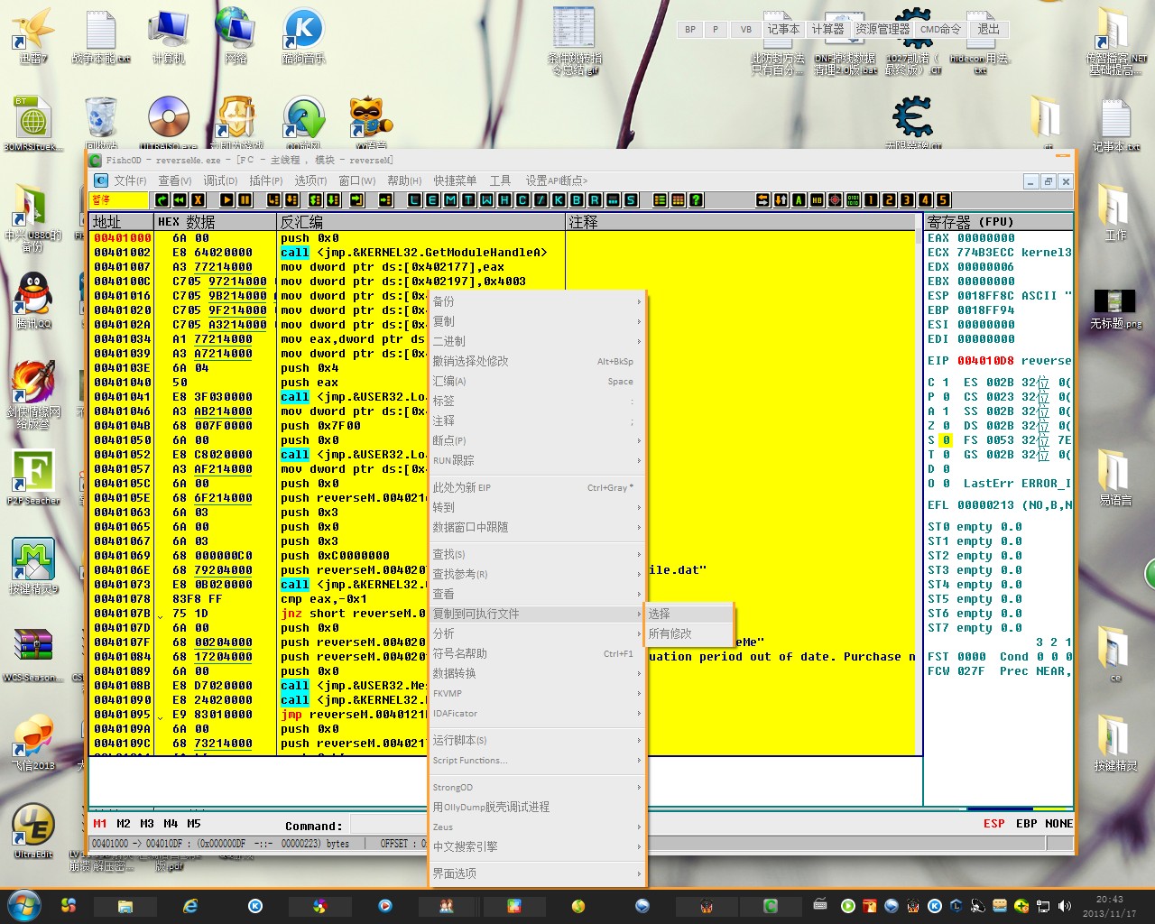
Task: Open the help question-mark toolbar icon
Action: pos(697,199)
